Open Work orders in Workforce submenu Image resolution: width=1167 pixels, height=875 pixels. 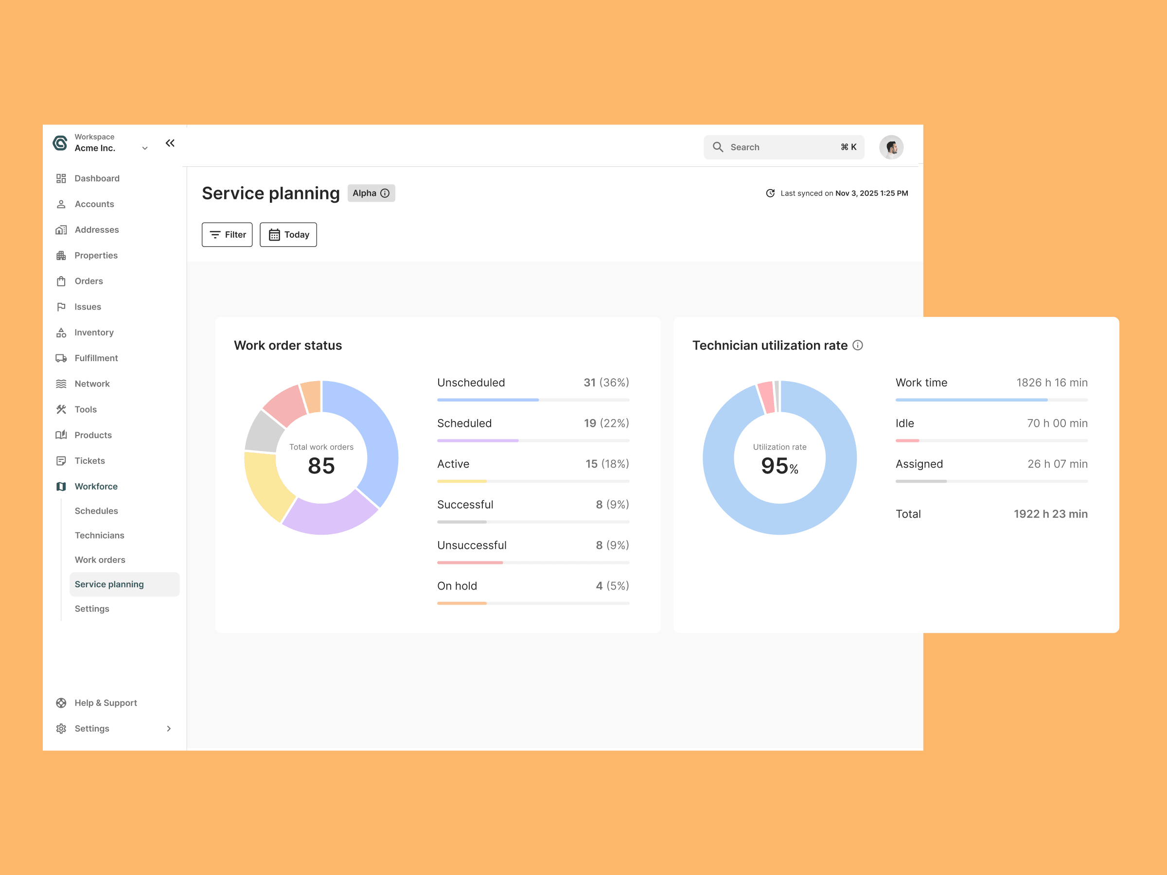[x=100, y=560]
